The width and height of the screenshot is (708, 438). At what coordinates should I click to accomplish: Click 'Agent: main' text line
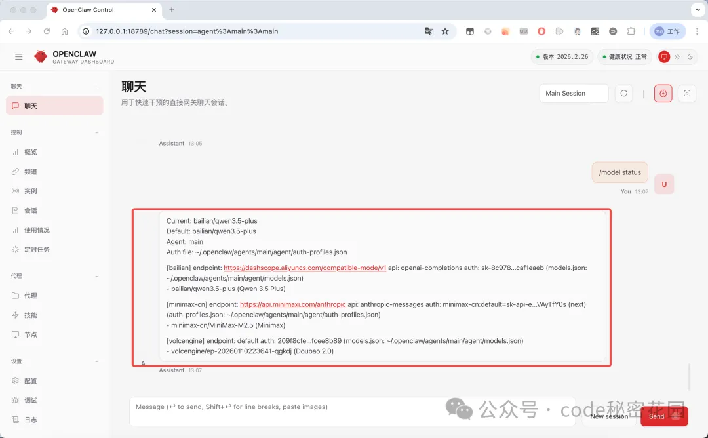coord(185,241)
